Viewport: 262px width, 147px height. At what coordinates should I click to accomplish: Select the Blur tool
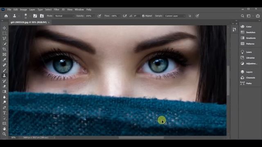coord(5,97)
